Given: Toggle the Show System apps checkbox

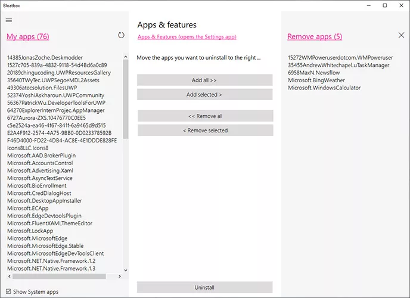Looking at the screenshot, I should pos(8,291).
